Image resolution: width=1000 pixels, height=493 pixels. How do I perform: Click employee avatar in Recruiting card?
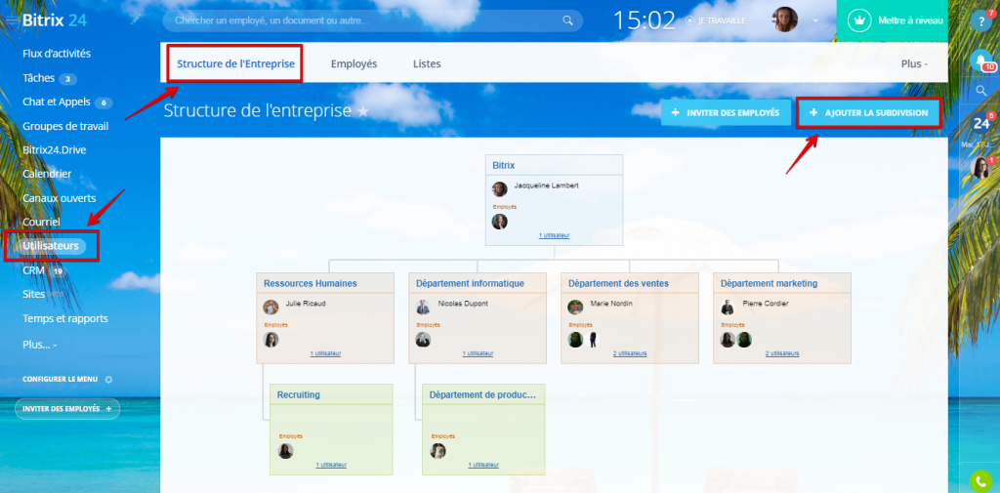pos(285,451)
